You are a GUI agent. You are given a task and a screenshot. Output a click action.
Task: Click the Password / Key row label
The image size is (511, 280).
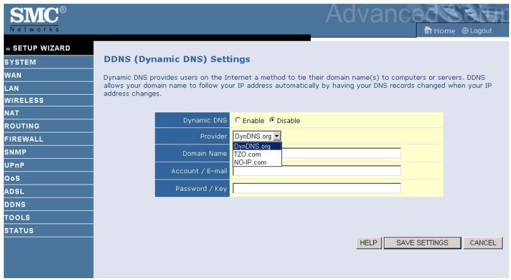coord(201,188)
